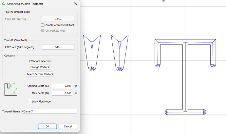Edit the Tool #2 Vee Tool
Screen dimensions: 226x134
pos(58,47)
